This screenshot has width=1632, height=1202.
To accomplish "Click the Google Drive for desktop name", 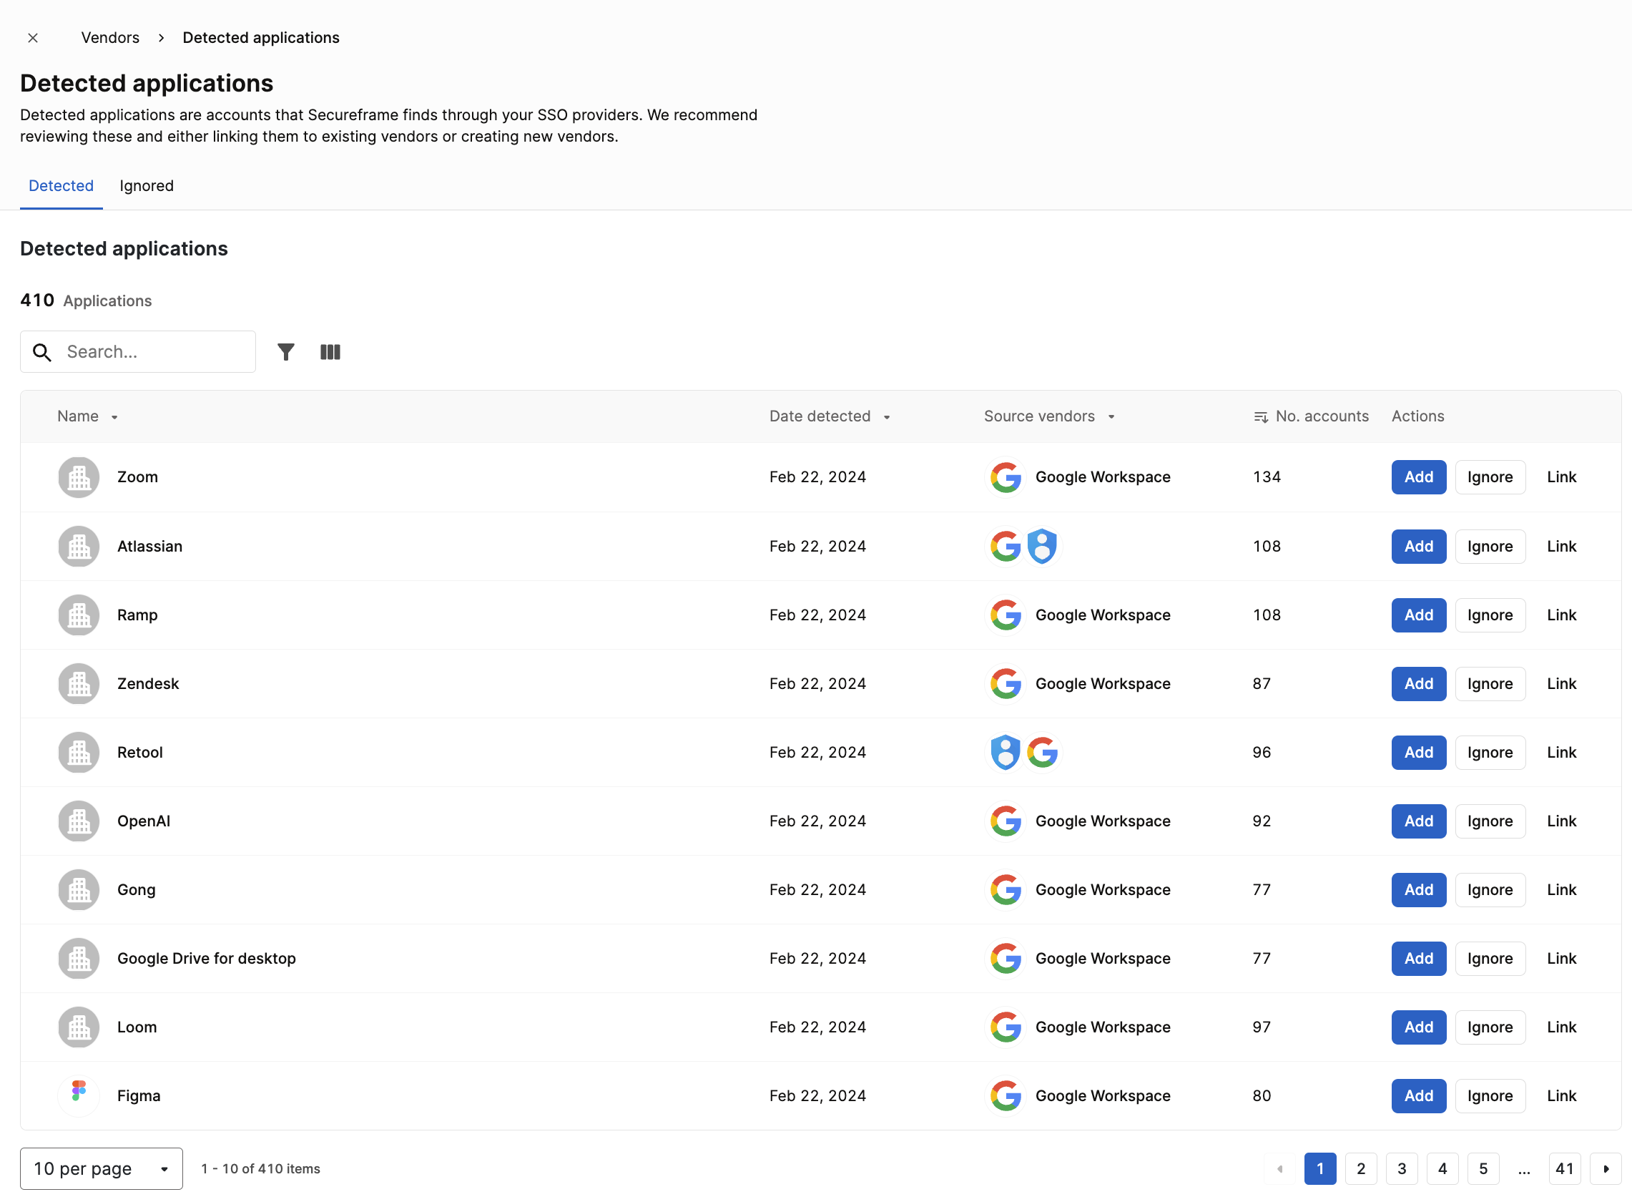I will 207,959.
